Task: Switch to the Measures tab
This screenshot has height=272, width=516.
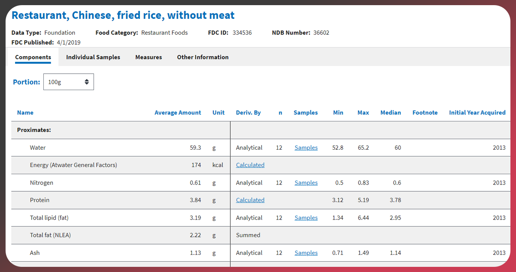Action: tap(149, 57)
